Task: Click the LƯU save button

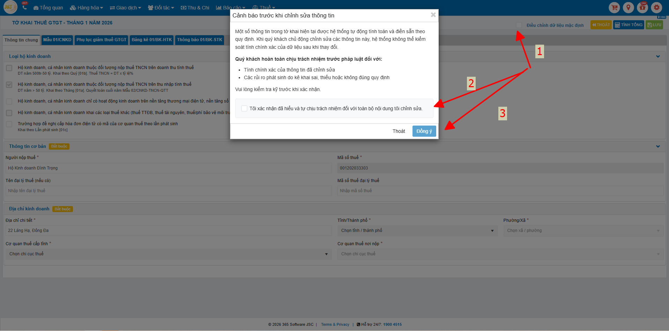Action: coord(654,25)
